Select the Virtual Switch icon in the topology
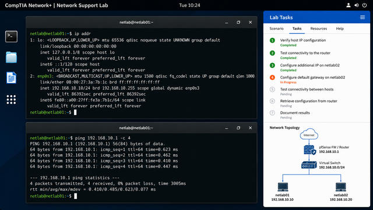 (309, 164)
